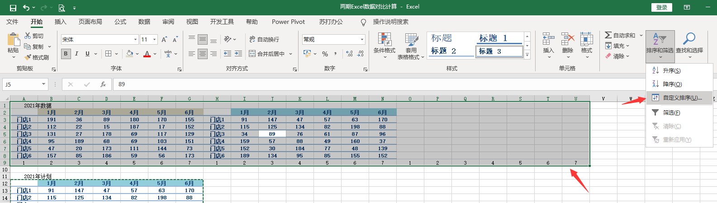The width and height of the screenshot is (717, 203).
Task: Click the Save icon in the title bar
Action: coord(13,8)
